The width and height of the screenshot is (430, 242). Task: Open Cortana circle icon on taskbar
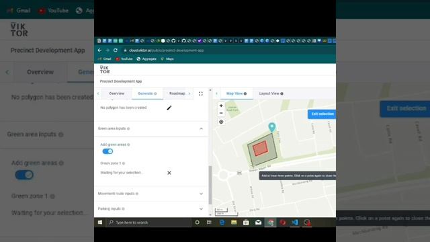coord(197,223)
